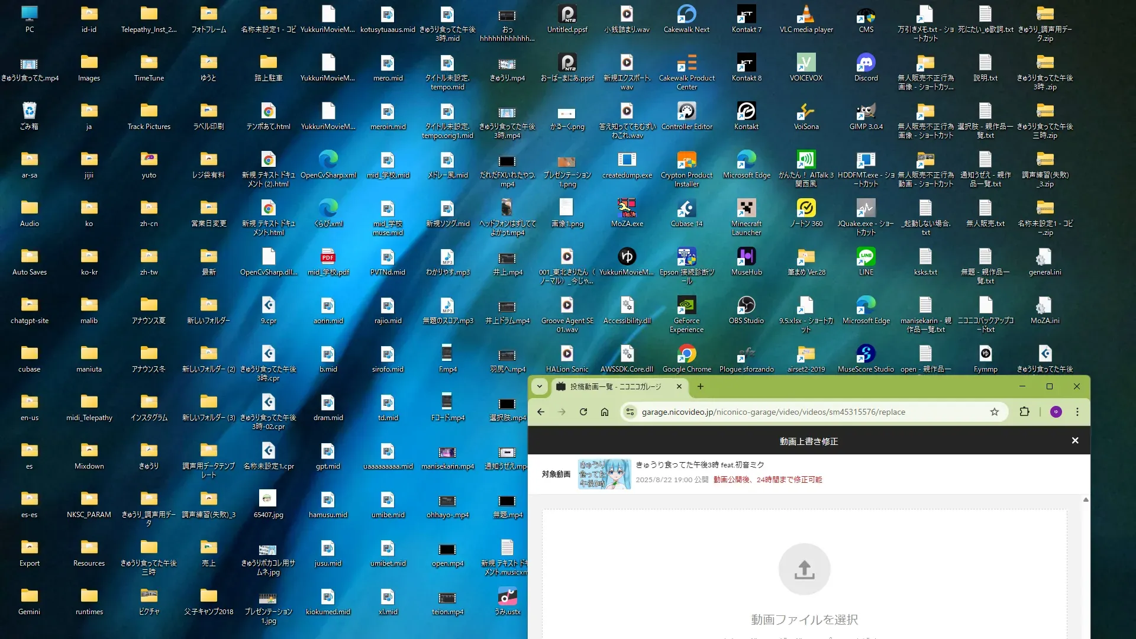Image resolution: width=1136 pixels, height=639 pixels.
Task: Select the GIMP 3.0.4 desktop icon
Action: [x=866, y=111]
